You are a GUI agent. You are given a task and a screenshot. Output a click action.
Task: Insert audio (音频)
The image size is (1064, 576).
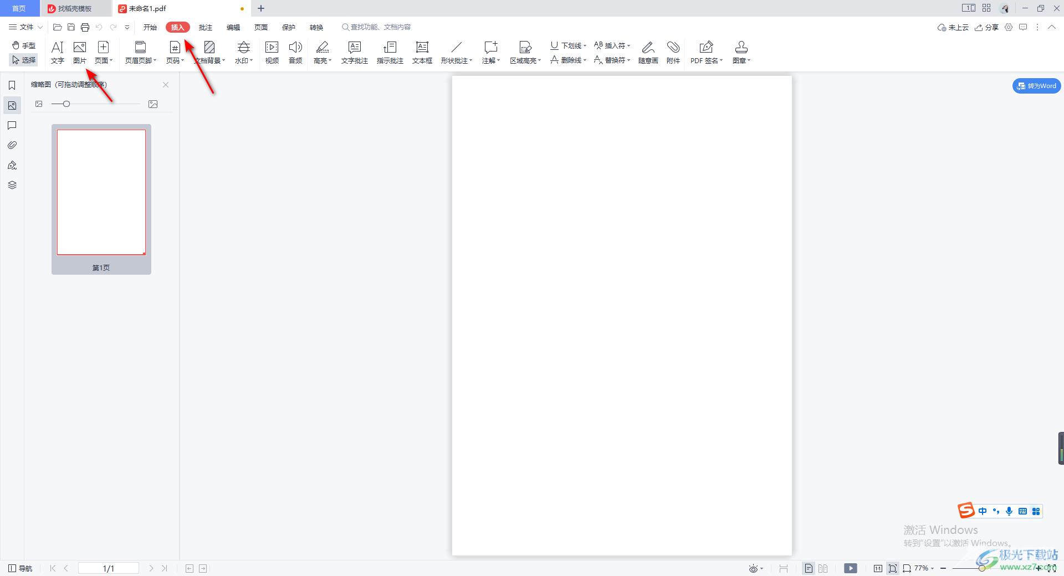[x=295, y=53]
